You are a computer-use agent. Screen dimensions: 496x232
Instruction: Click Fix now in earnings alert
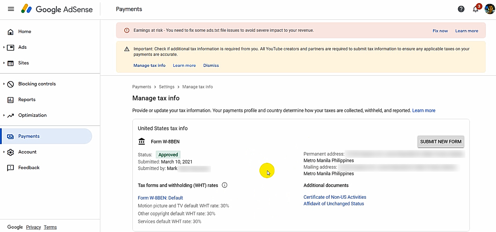[x=440, y=31]
